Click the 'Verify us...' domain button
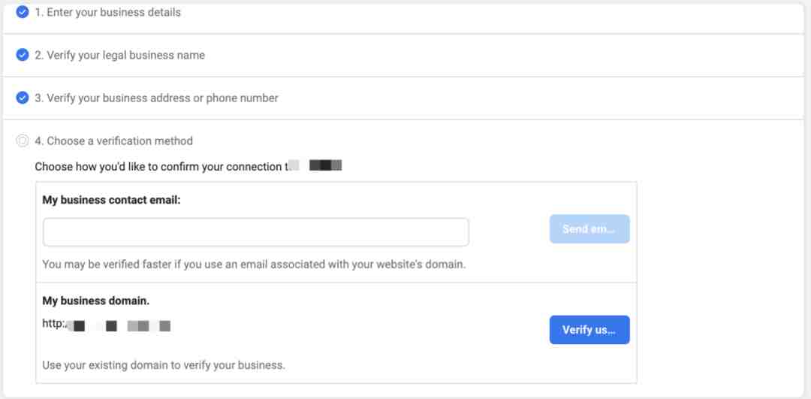Viewport: 811px width, 399px height. [x=589, y=330]
